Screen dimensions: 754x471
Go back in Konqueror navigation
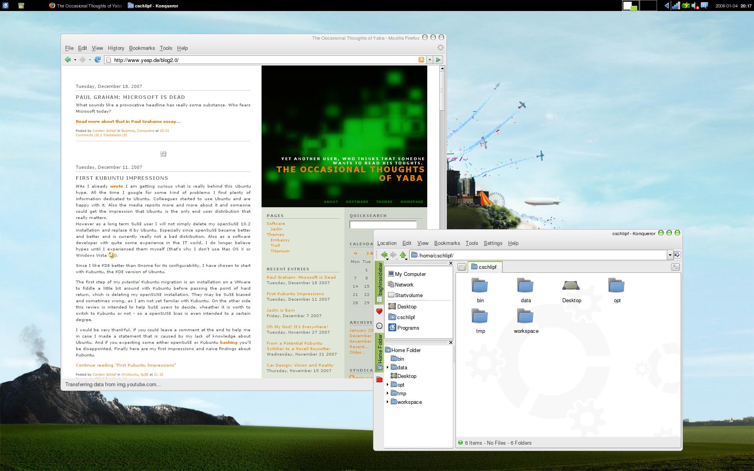[x=384, y=255]
